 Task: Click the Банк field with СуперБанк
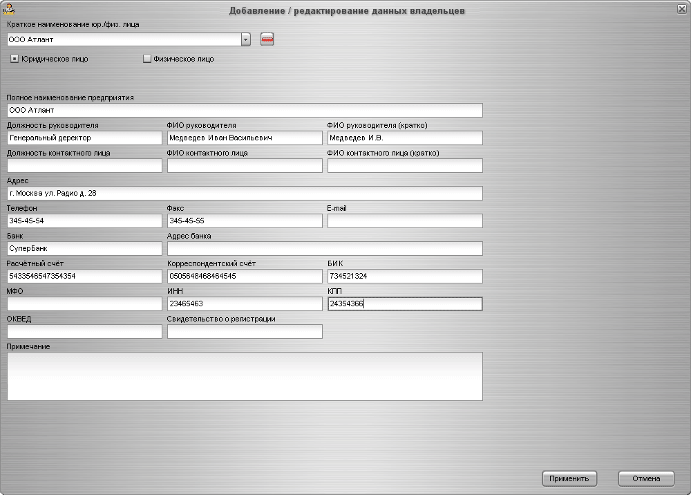(84, 249)
